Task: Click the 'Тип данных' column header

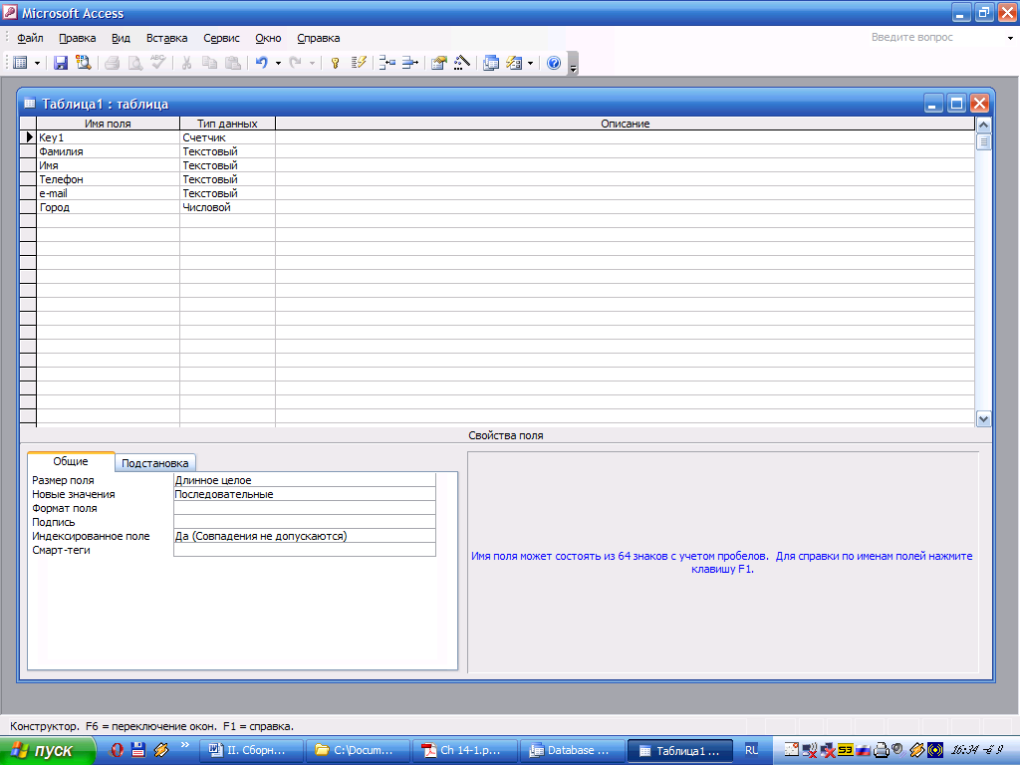Action: 228,124
